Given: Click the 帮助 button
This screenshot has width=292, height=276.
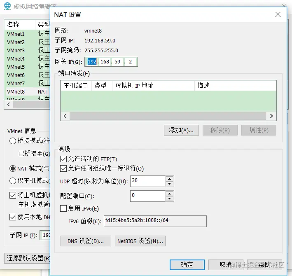Looking at the screenshot, I should pos(264,264).
